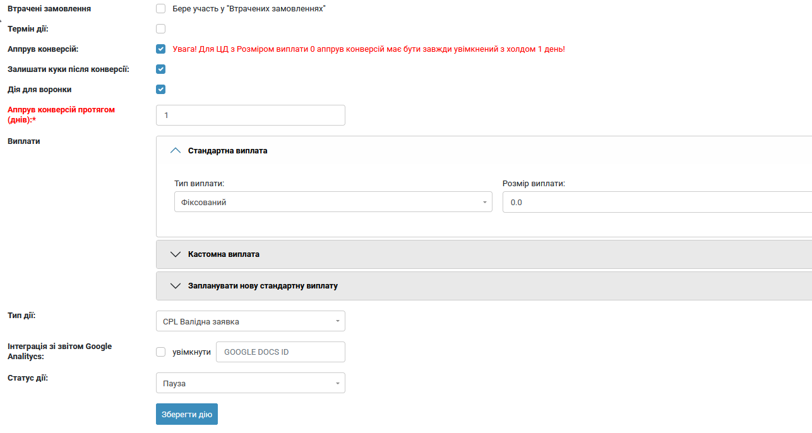
Task: Uncheck the Аппрув конверсій checkbox
Action: (160, 49)
